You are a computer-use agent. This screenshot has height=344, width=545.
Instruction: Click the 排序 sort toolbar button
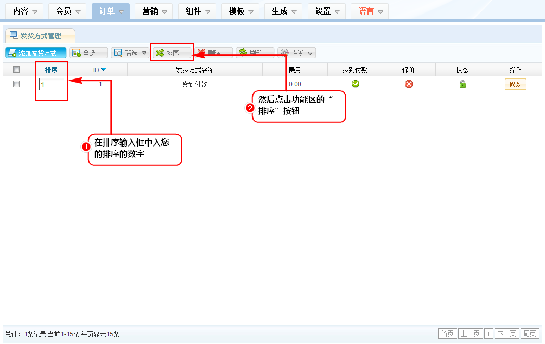point(172,53)
